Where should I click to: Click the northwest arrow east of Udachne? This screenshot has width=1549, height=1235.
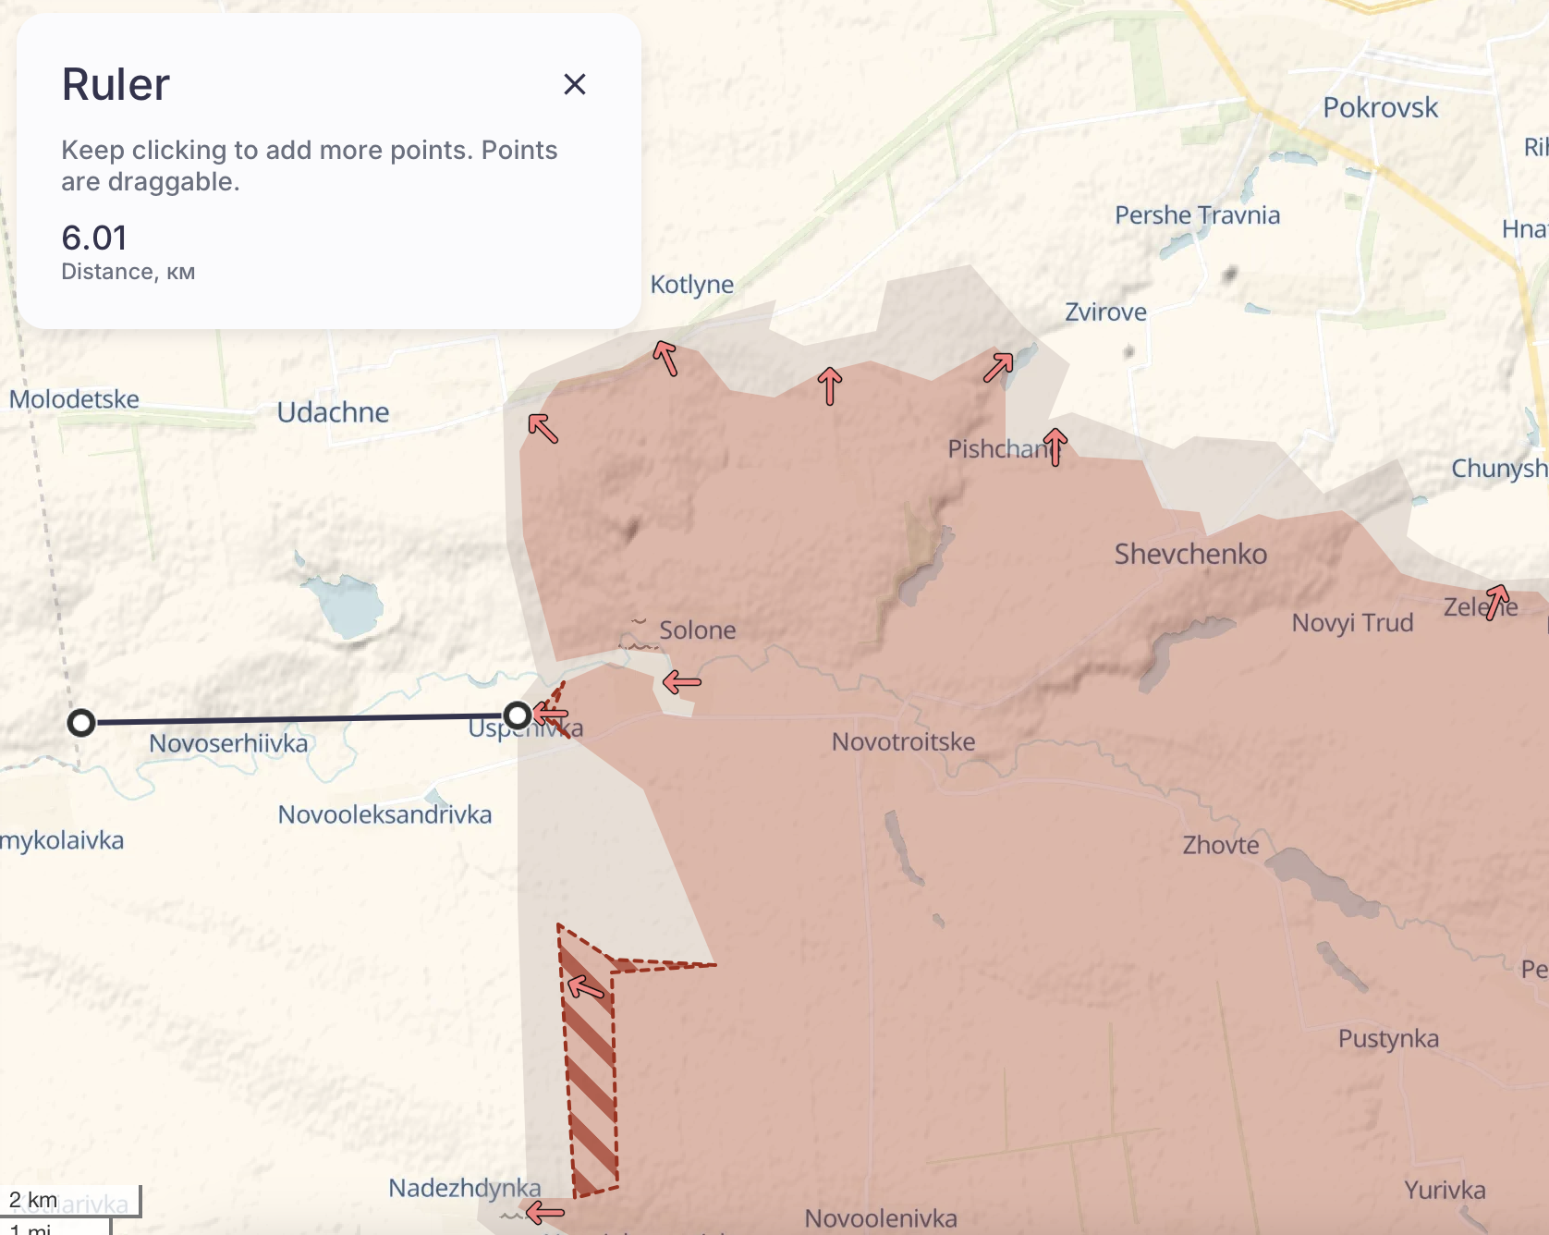coord(543,428)
